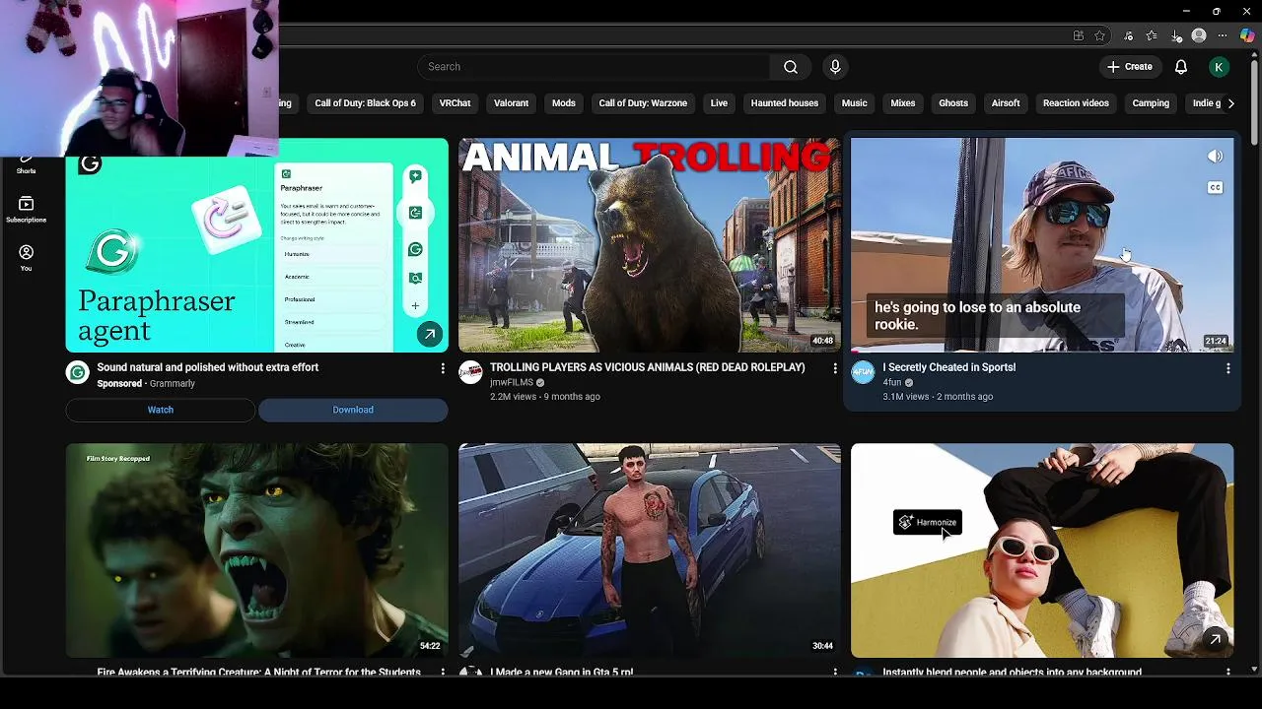
Task: Open the browser apps icon in address bar
Action: click(x=1079, y=35)
